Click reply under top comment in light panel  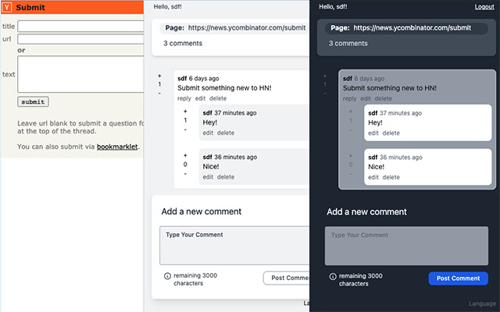[x=184, y=98]
